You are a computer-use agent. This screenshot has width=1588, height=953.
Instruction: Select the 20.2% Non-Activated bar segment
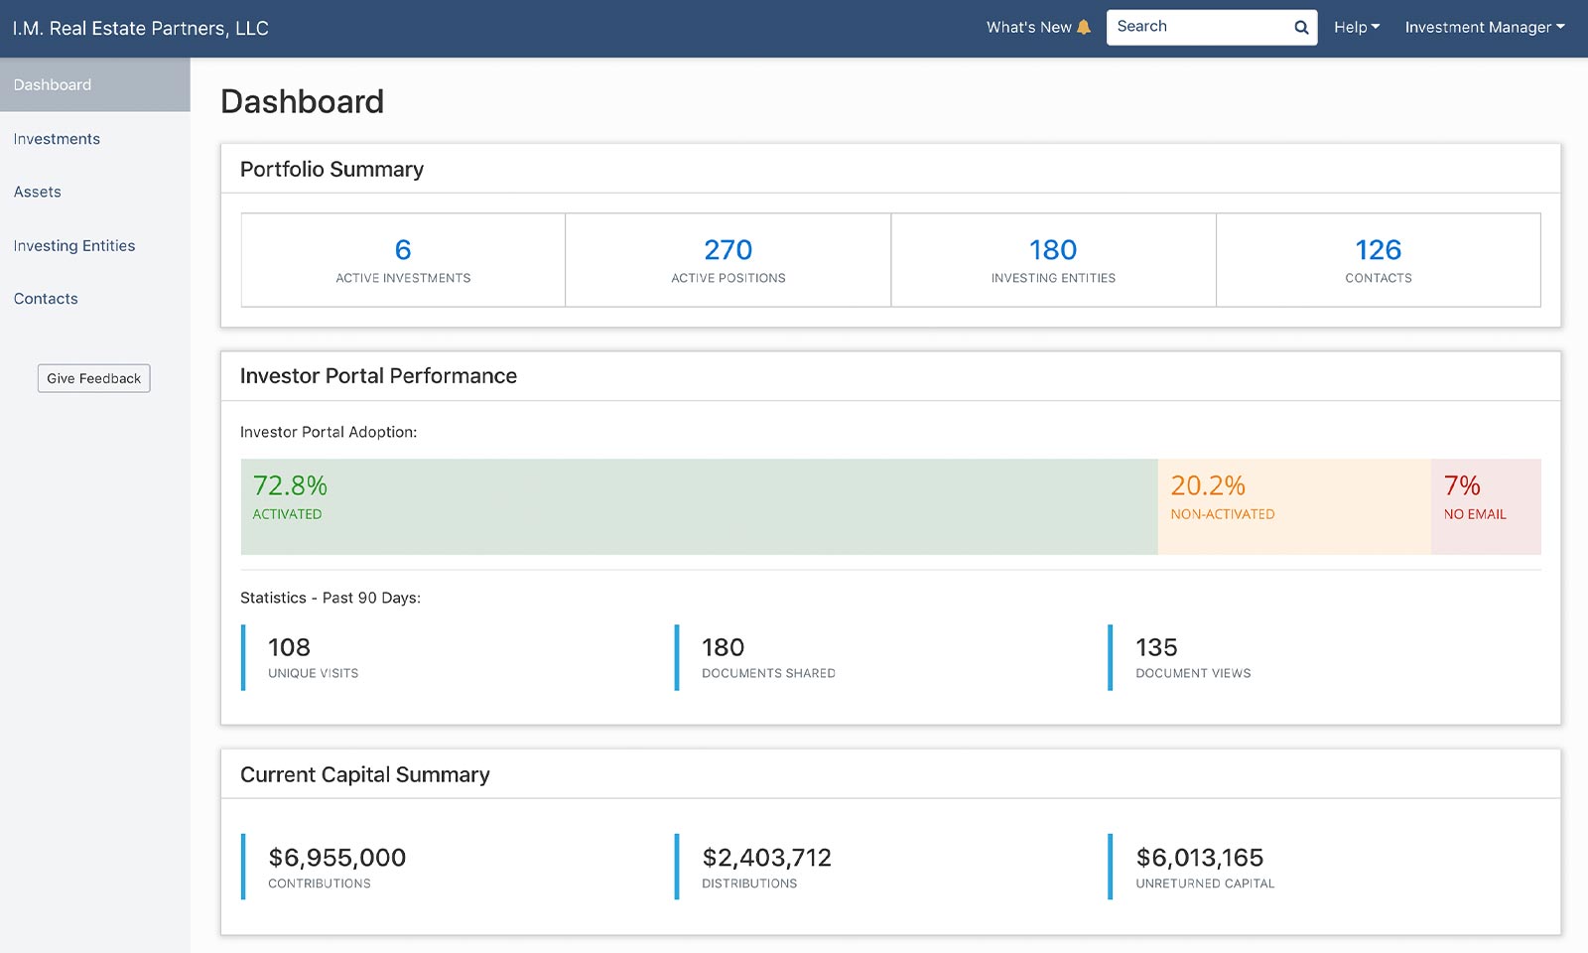click(x=1294, y=506)
